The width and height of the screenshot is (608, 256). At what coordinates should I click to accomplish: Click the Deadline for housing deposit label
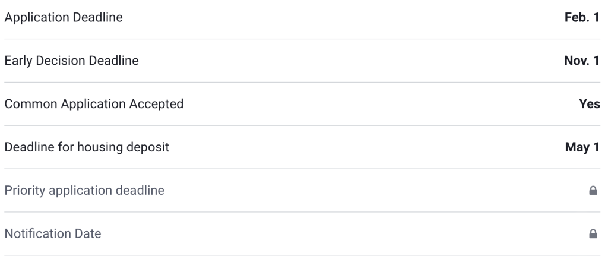pyautogui.click(x=87, y=147)
